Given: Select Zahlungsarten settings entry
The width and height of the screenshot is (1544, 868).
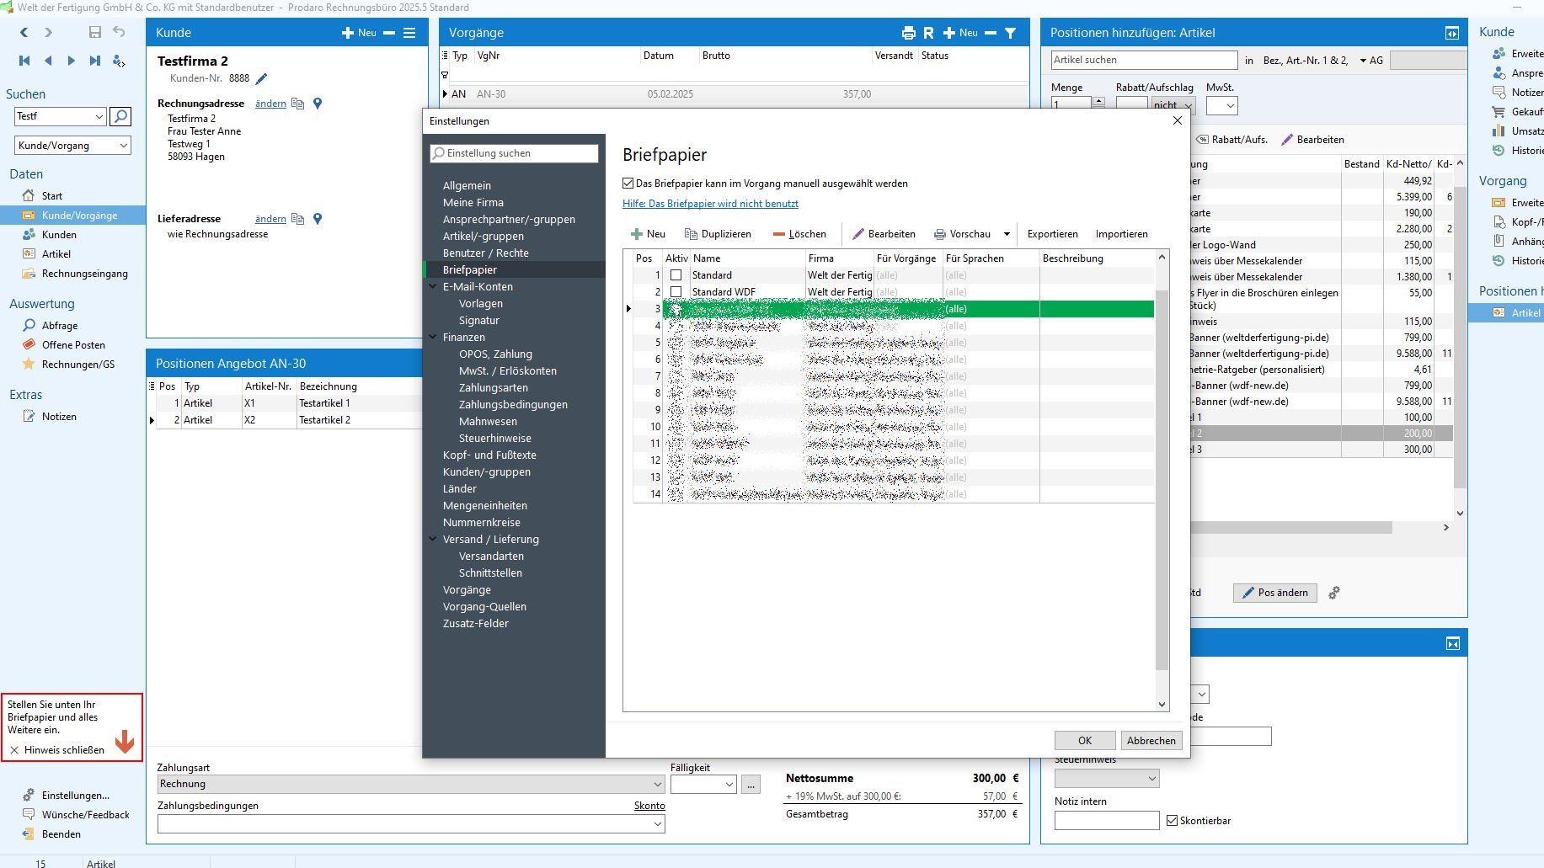Looking at the screenshot, I should click(x=494, y=387).
